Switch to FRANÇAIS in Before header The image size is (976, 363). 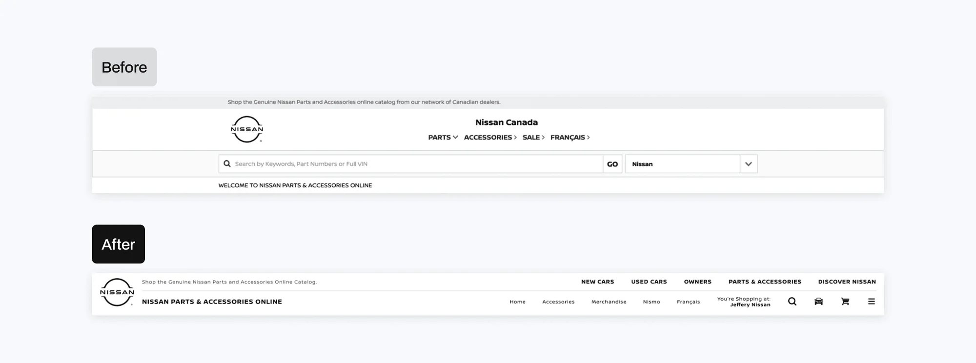point(570,138)
